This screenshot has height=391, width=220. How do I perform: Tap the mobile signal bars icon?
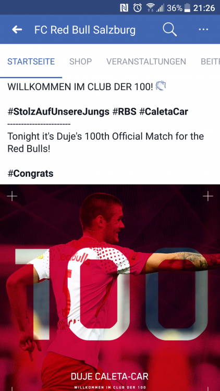(x=160, y=8)
